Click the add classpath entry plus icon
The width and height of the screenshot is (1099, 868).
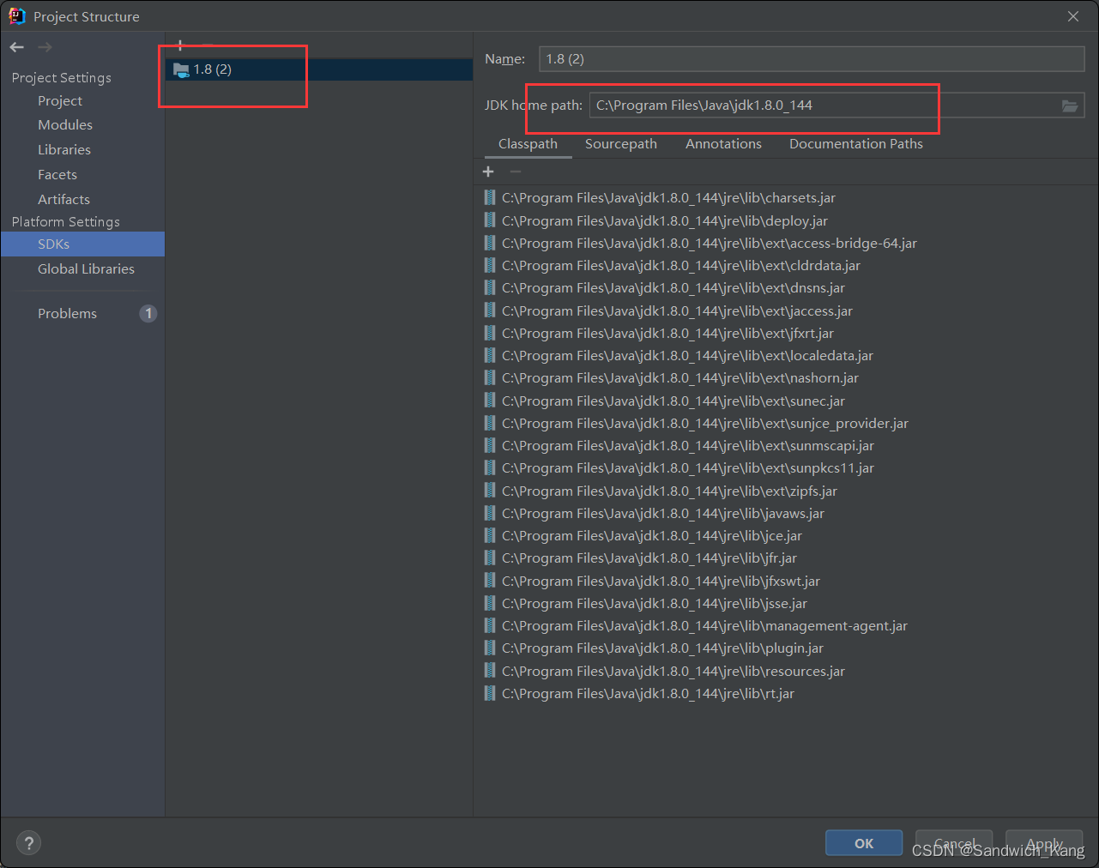(x=488, y=172)
